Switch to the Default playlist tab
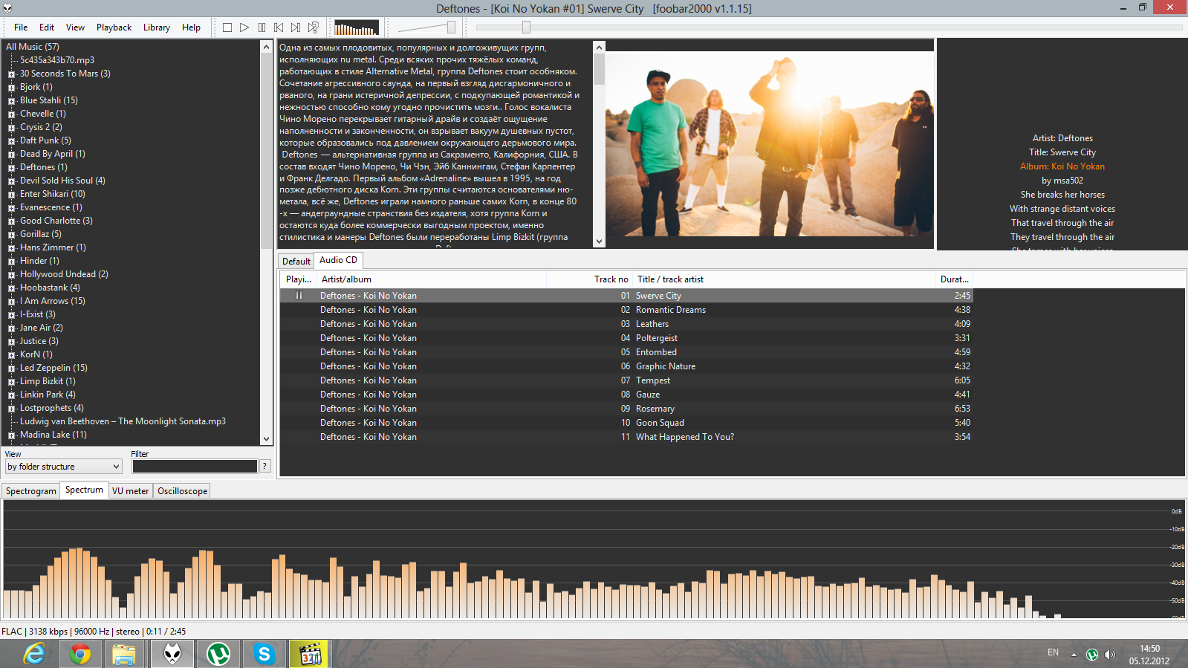The image size is (1188, 668). point(296,262)
